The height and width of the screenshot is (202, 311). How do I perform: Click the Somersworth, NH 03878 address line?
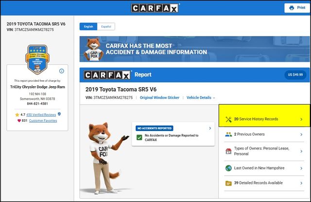coord(37,99)
